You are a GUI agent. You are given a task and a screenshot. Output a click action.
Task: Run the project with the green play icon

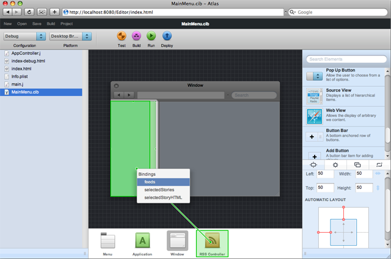(x=151, y=36)
